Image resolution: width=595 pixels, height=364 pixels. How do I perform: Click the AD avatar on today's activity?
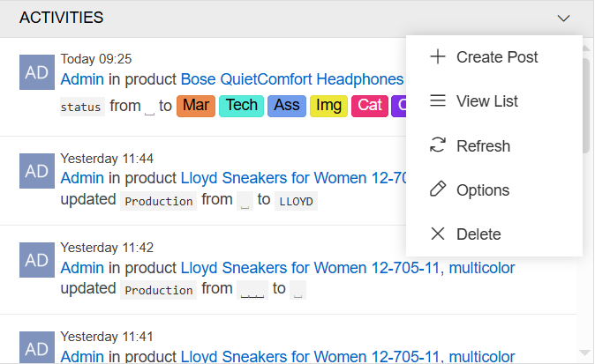37,73
